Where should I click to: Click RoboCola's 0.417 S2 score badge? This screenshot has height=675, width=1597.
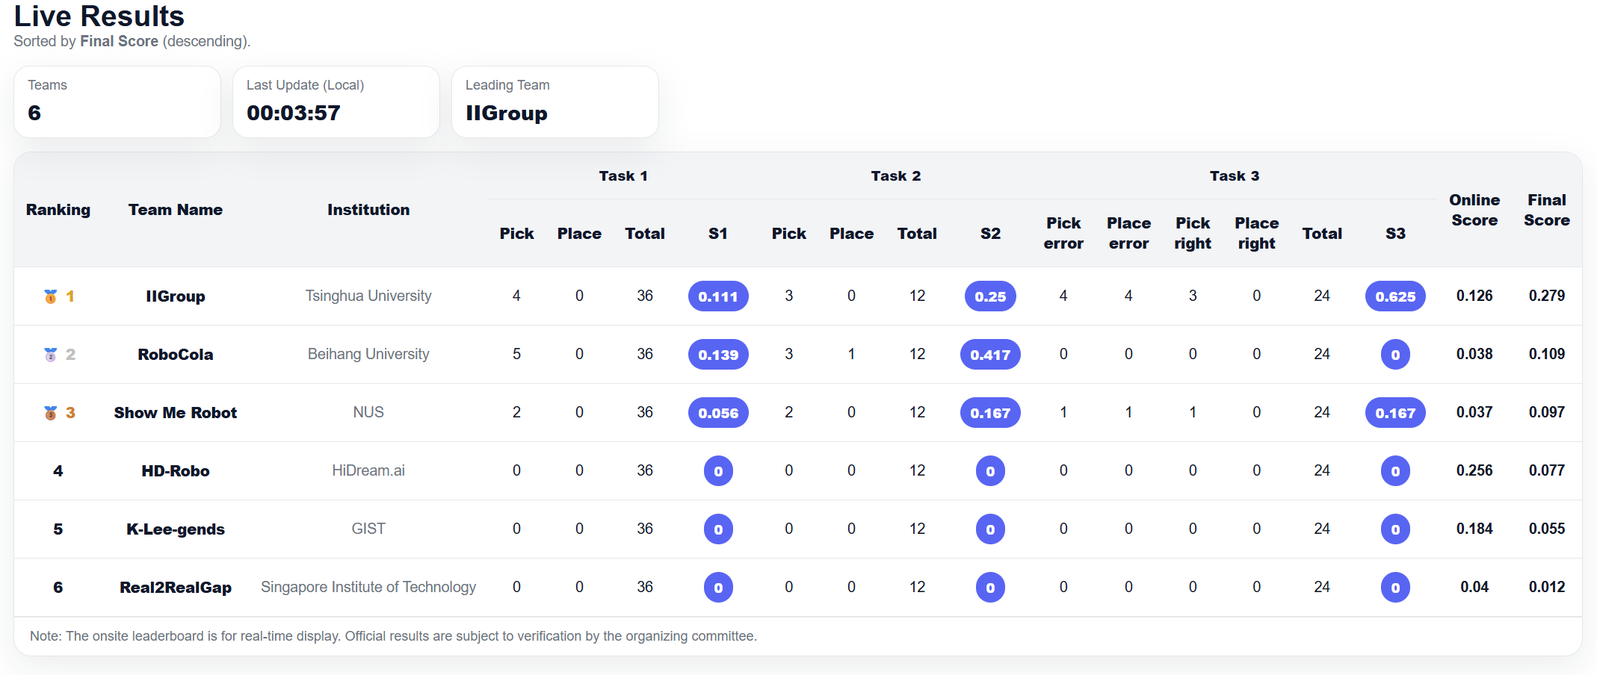[989, 355]
